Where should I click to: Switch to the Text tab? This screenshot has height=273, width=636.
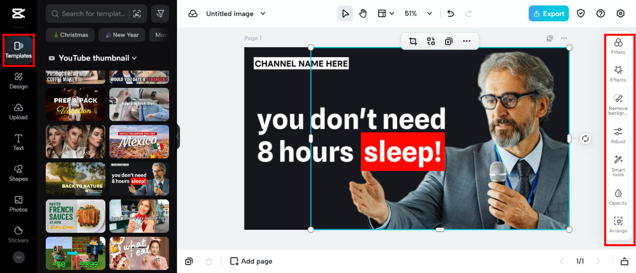(18, 142)
